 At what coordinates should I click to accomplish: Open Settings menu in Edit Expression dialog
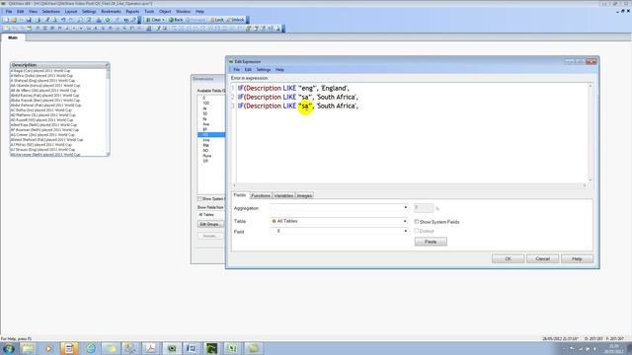264,70
